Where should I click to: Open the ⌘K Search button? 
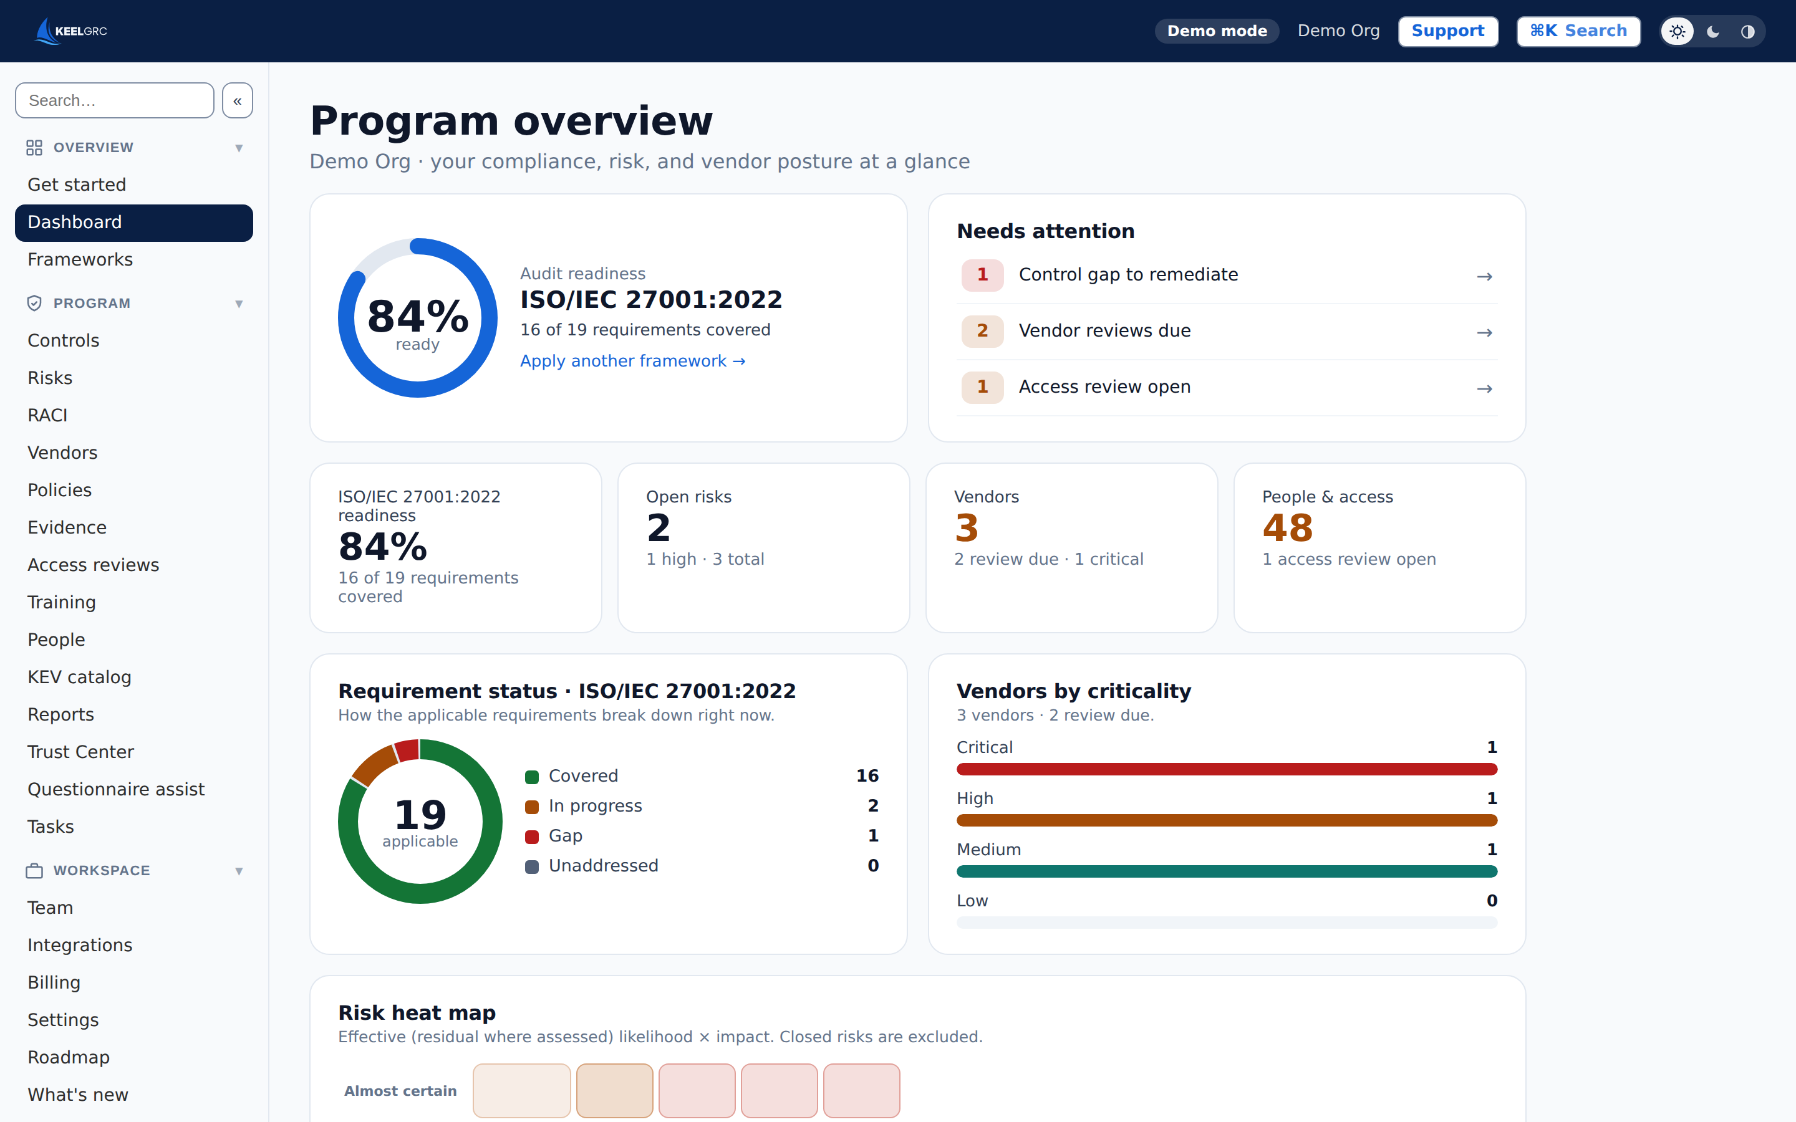[1578, 31]
